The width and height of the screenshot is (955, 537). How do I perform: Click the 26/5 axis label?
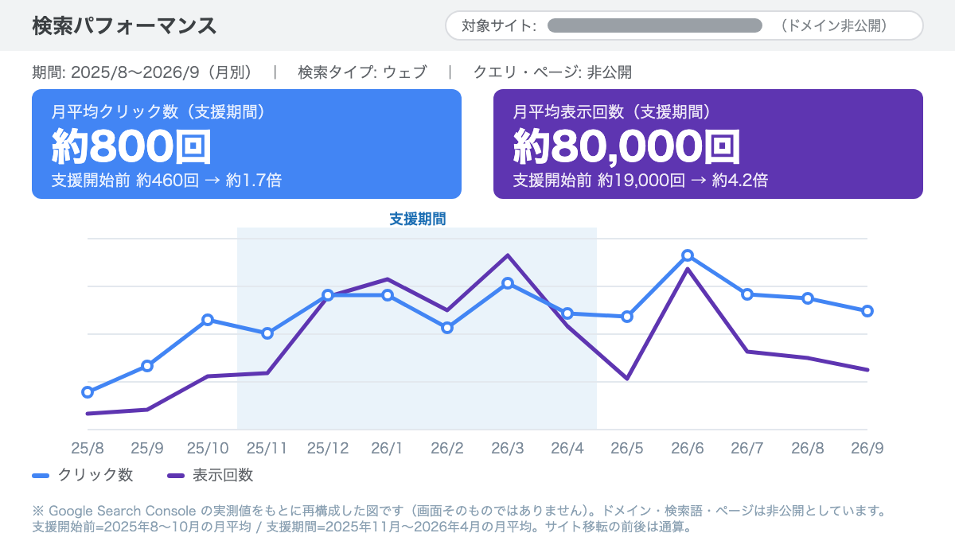click(x=627, y=449)
